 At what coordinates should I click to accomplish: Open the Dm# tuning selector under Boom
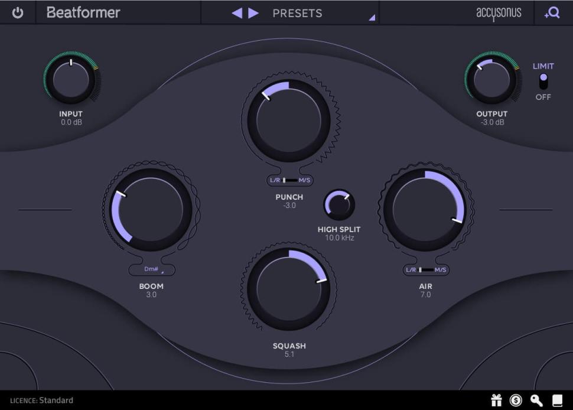(x=151, y=269)
